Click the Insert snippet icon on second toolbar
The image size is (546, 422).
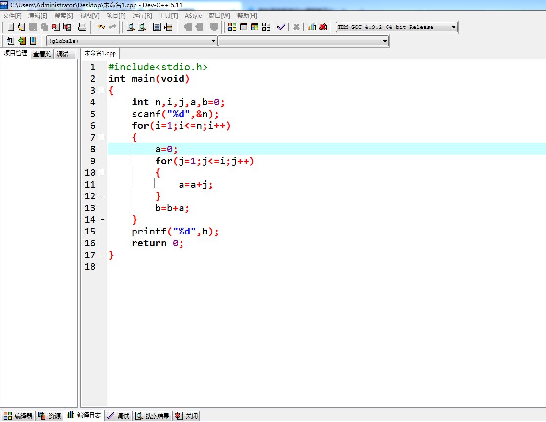10,41
